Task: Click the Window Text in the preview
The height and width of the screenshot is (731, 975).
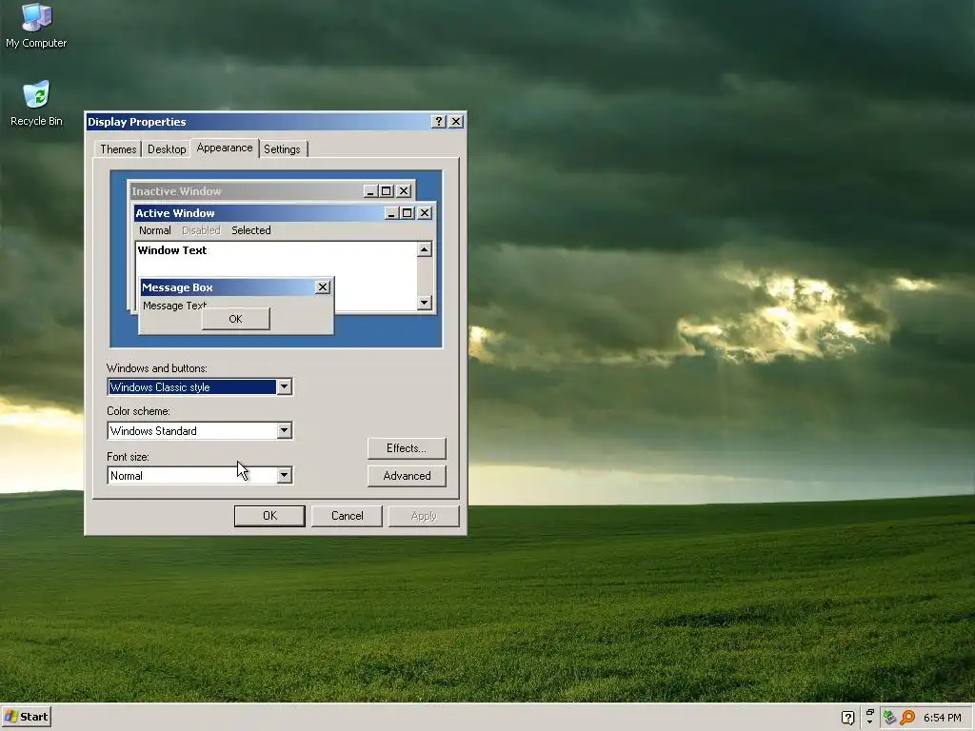Action: click(172, 250)
